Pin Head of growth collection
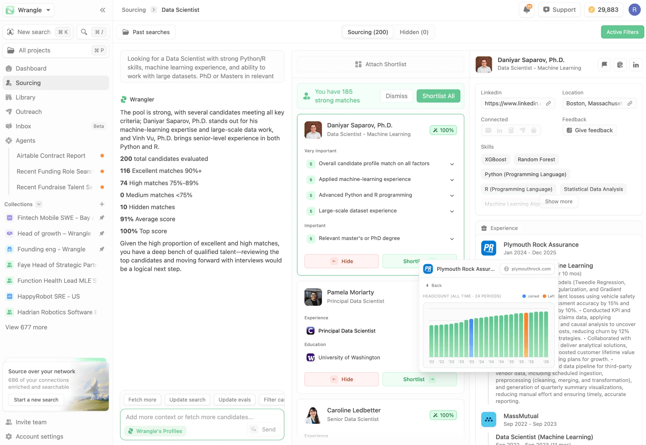Image resolution: width=646 pixels, height=445 pixels. (102, 233)
